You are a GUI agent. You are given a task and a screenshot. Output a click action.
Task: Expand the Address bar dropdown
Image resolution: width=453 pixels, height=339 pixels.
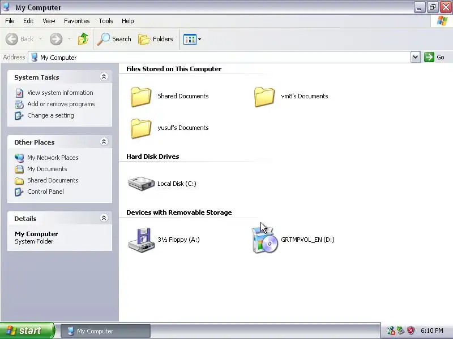click(415, 57)
